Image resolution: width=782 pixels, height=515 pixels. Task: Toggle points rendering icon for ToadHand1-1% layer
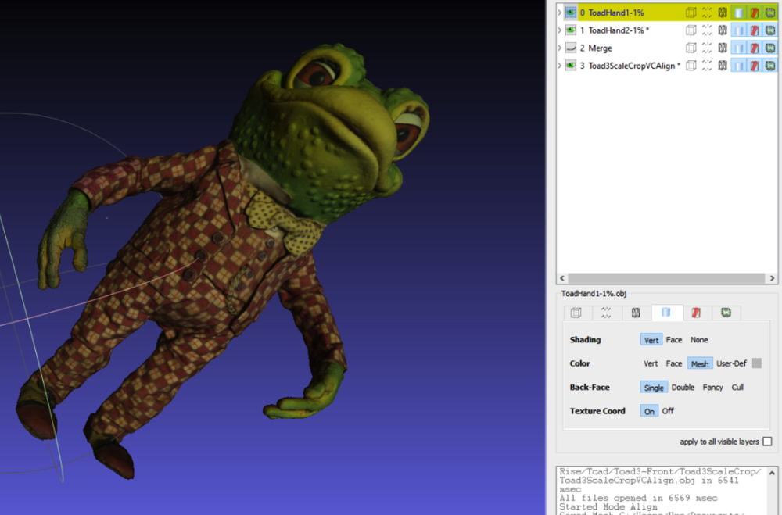coord(707,13)
